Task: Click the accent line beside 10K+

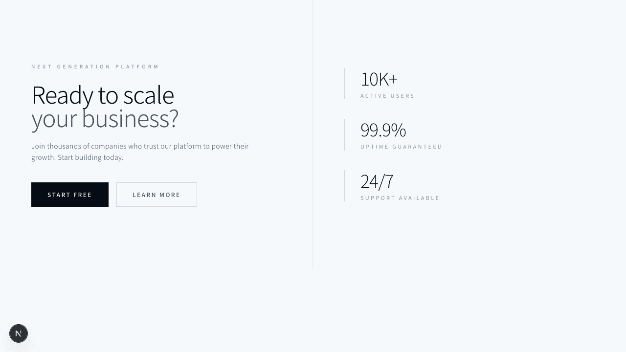Action: point(345,84)
